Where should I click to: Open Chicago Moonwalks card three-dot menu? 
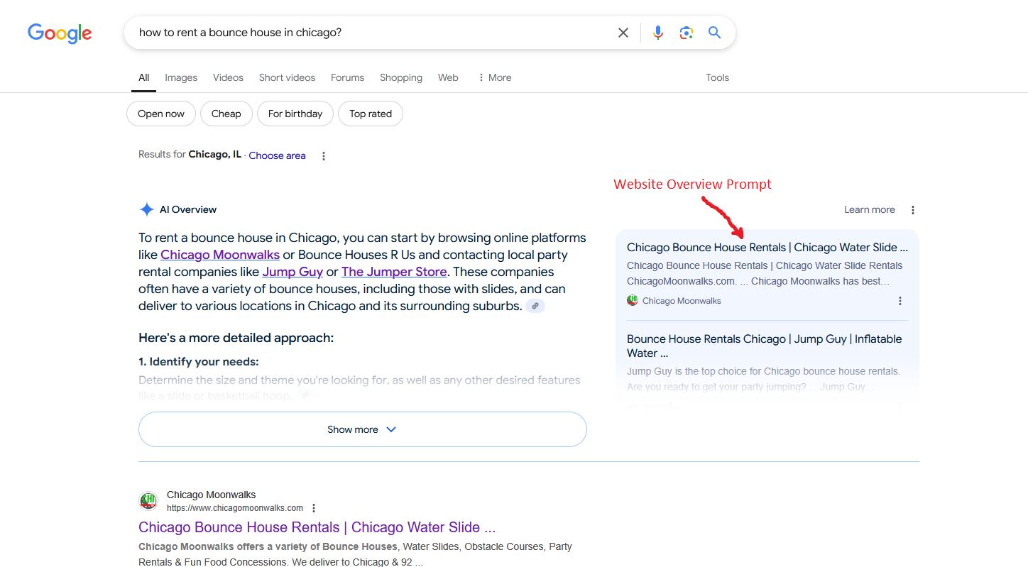900,301
